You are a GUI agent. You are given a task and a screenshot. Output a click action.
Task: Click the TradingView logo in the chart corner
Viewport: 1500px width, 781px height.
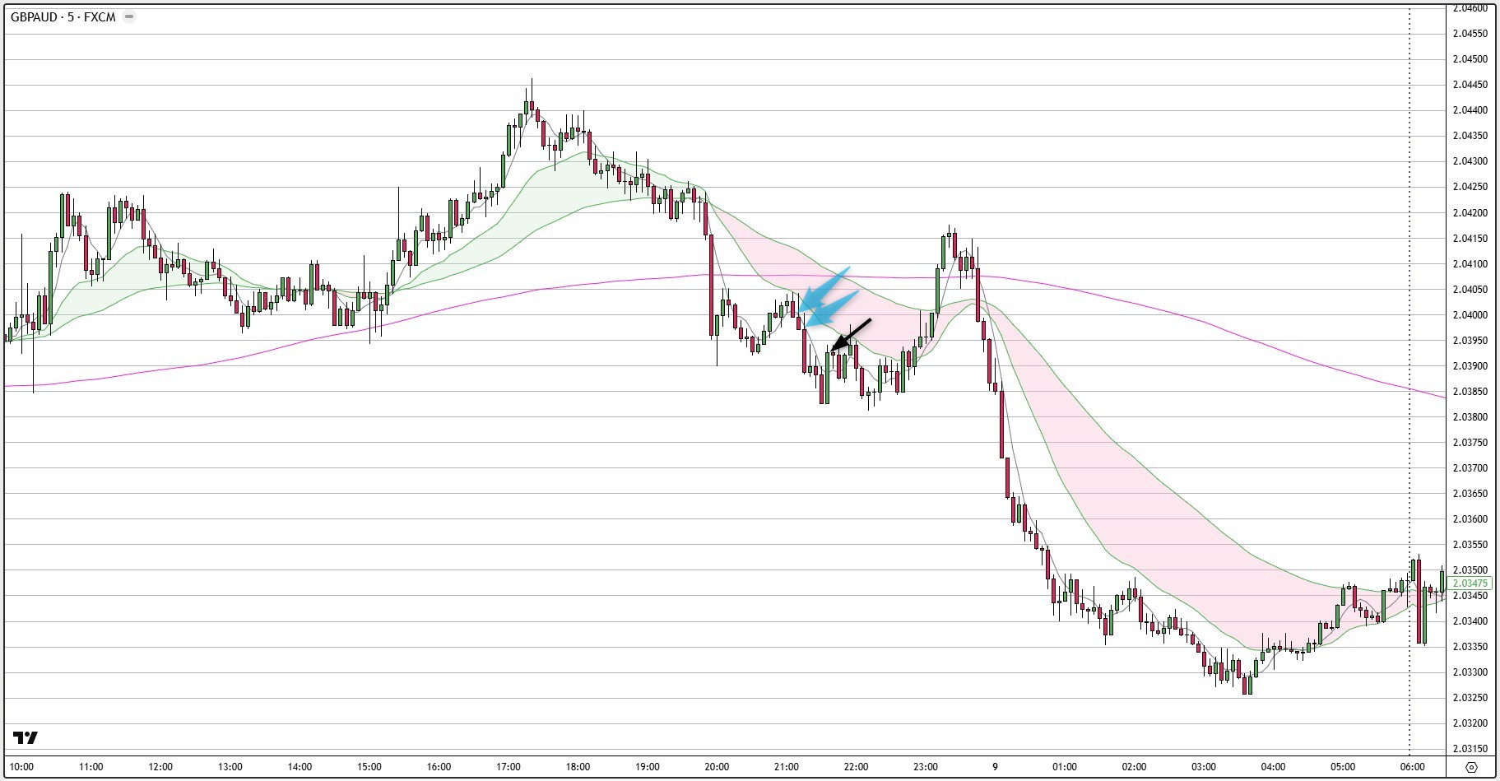[26, 737]
